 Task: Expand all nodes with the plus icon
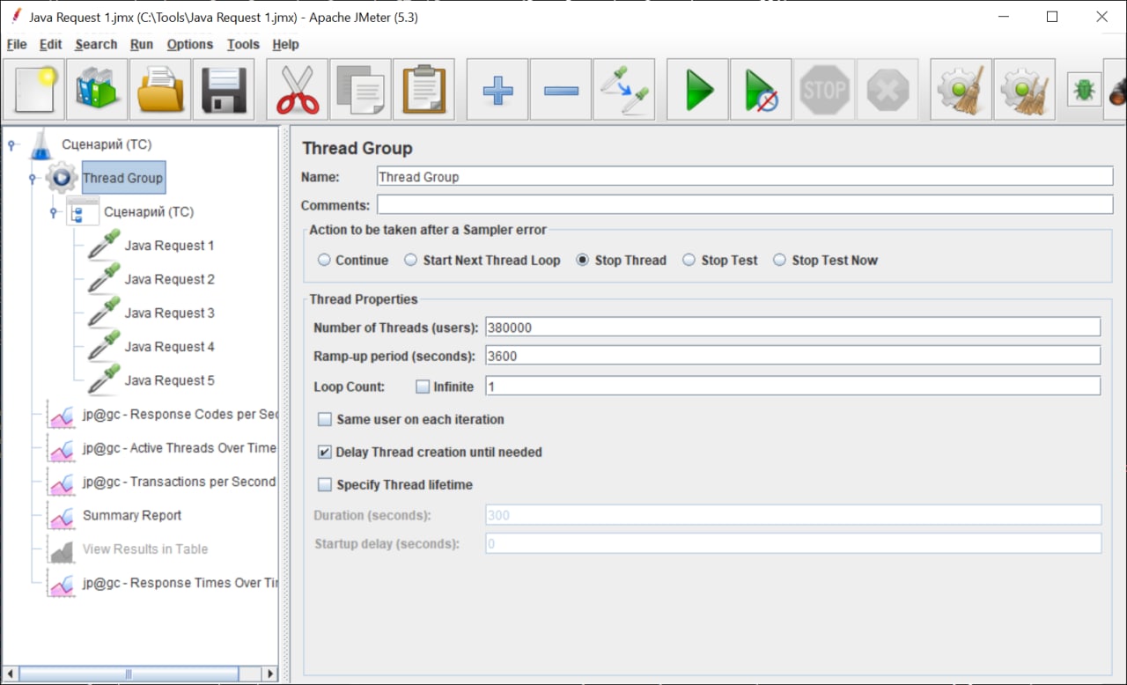click(x=497, y=89)
